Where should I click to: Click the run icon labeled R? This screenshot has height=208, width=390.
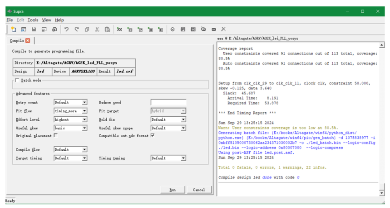(x=129, y=30)
